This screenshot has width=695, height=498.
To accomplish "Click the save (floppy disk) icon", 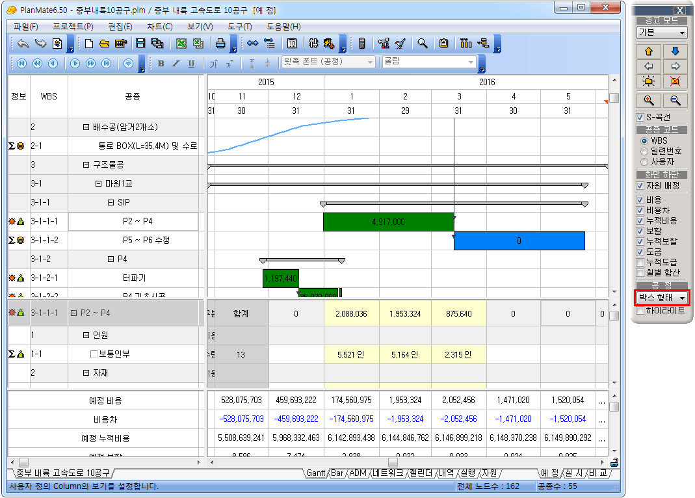I will 140,44.
